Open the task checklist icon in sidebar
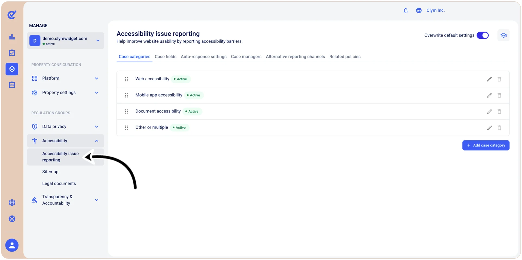 (x=12, y=53)
